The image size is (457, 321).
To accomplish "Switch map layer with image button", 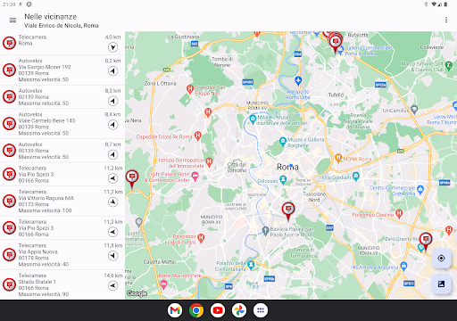I will [441, 284].
